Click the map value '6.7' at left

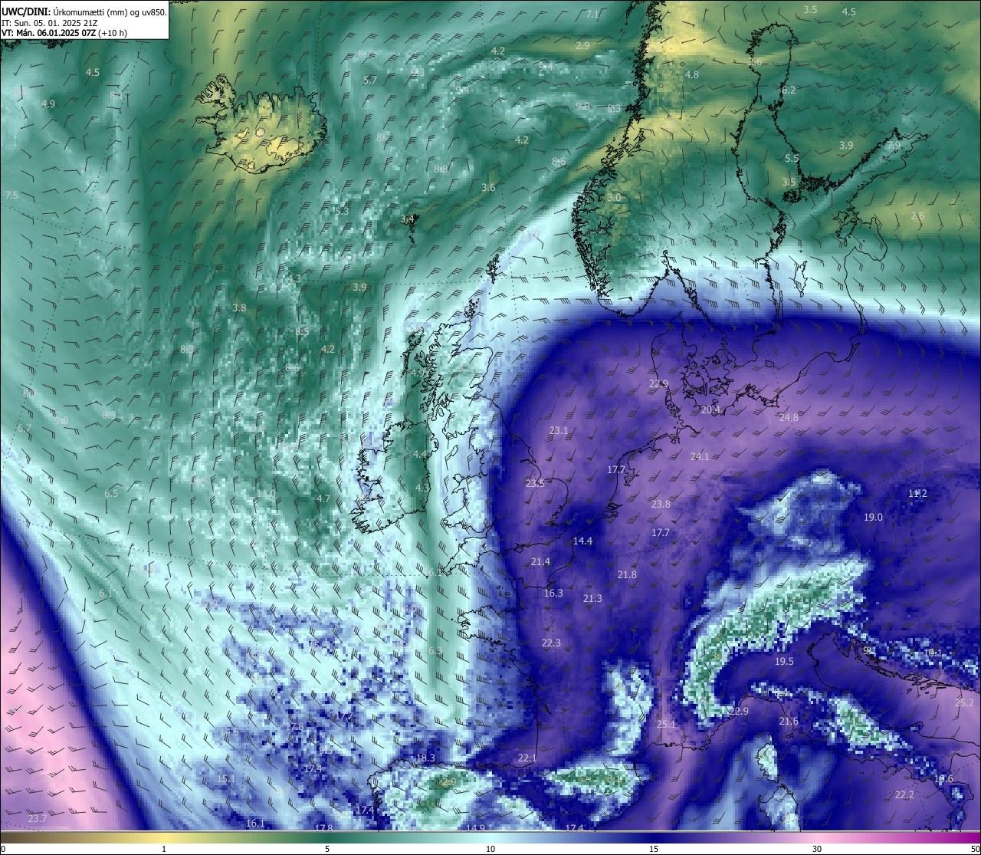(24, 429)
